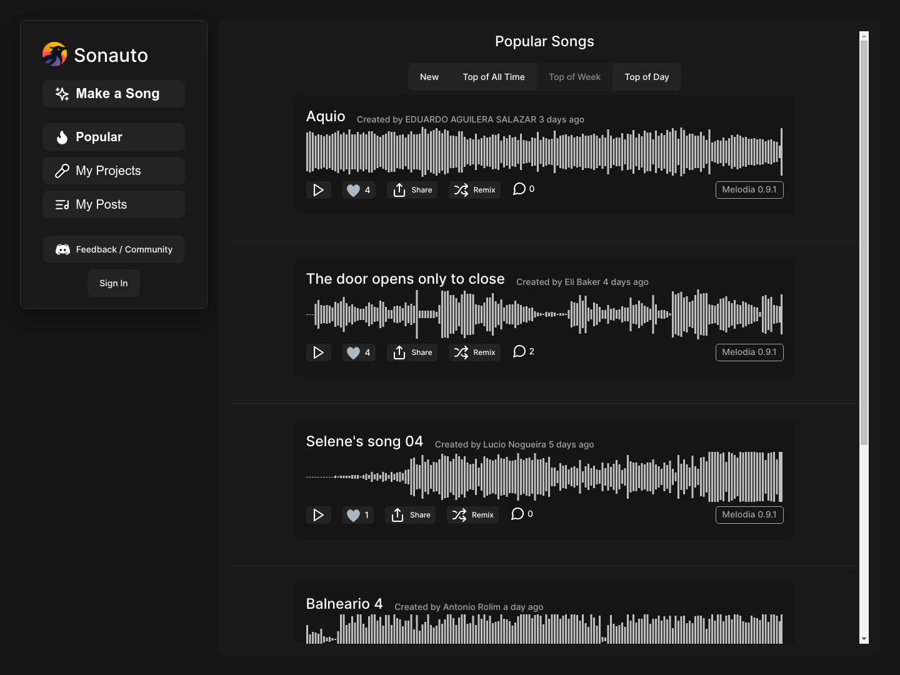This screenshot has width=900, height=675.
Task: Like the song Aquio with heart icon
Action: [x=359, y=190]
